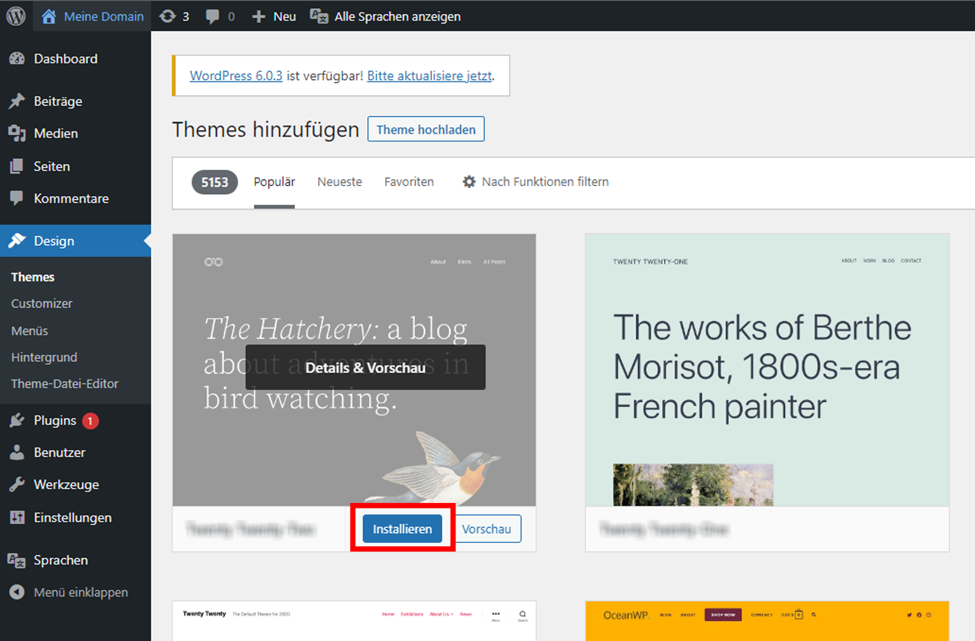This screenshot has height=641, width=975.
Task: Click Meine Domain in the admin bar
Action: click(104, 17)
